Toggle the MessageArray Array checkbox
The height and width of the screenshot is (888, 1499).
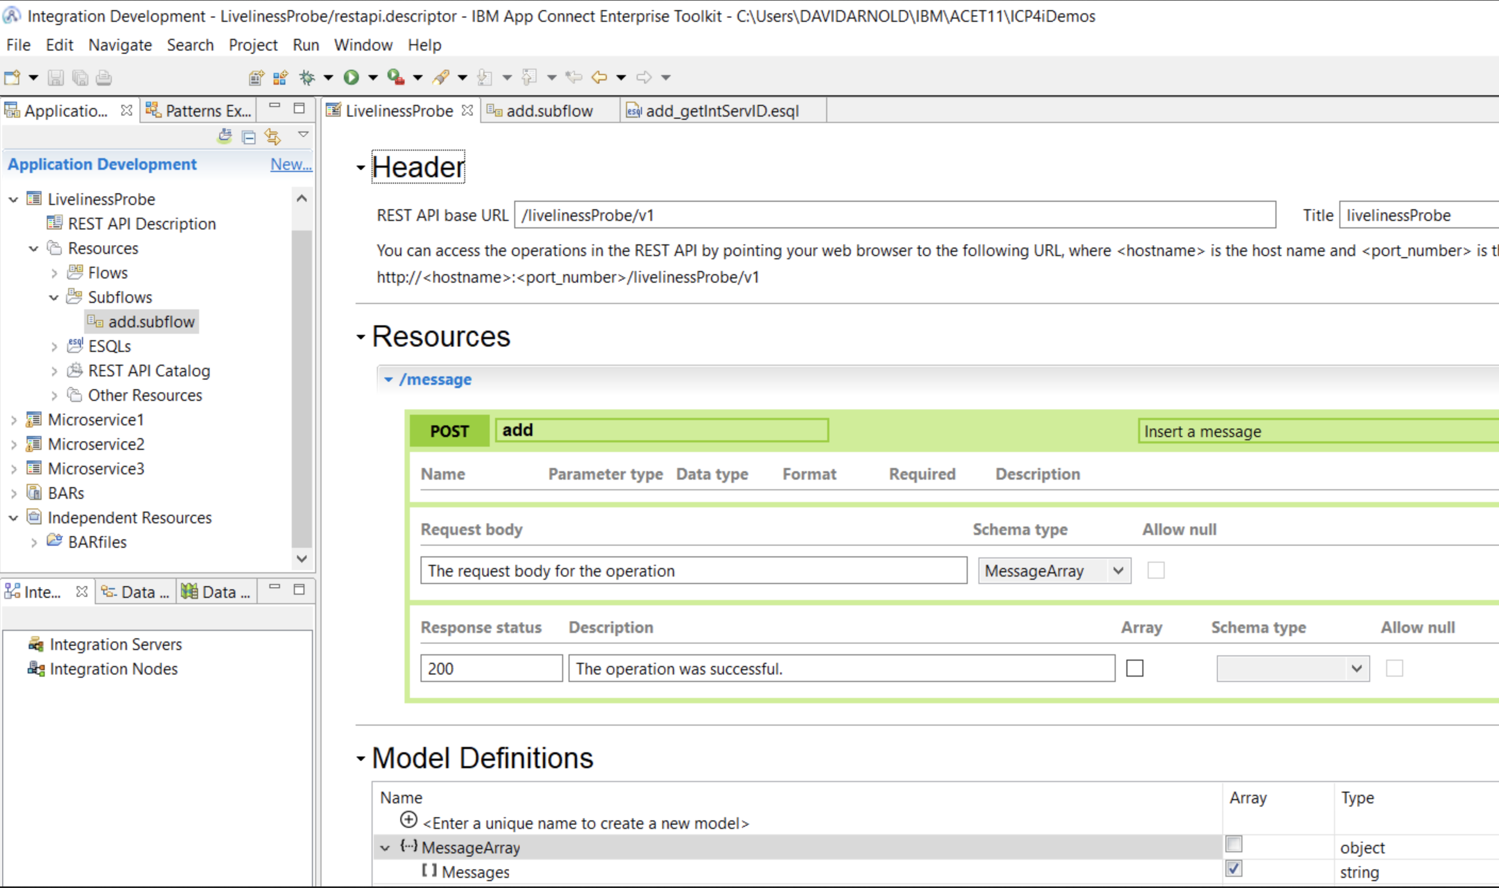tap(1233, 844)
